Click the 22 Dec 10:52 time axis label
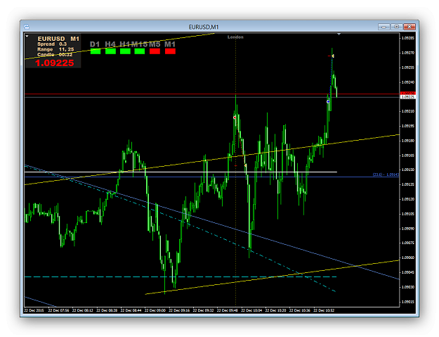Screen dimensions: 439x337 (324, 310)
